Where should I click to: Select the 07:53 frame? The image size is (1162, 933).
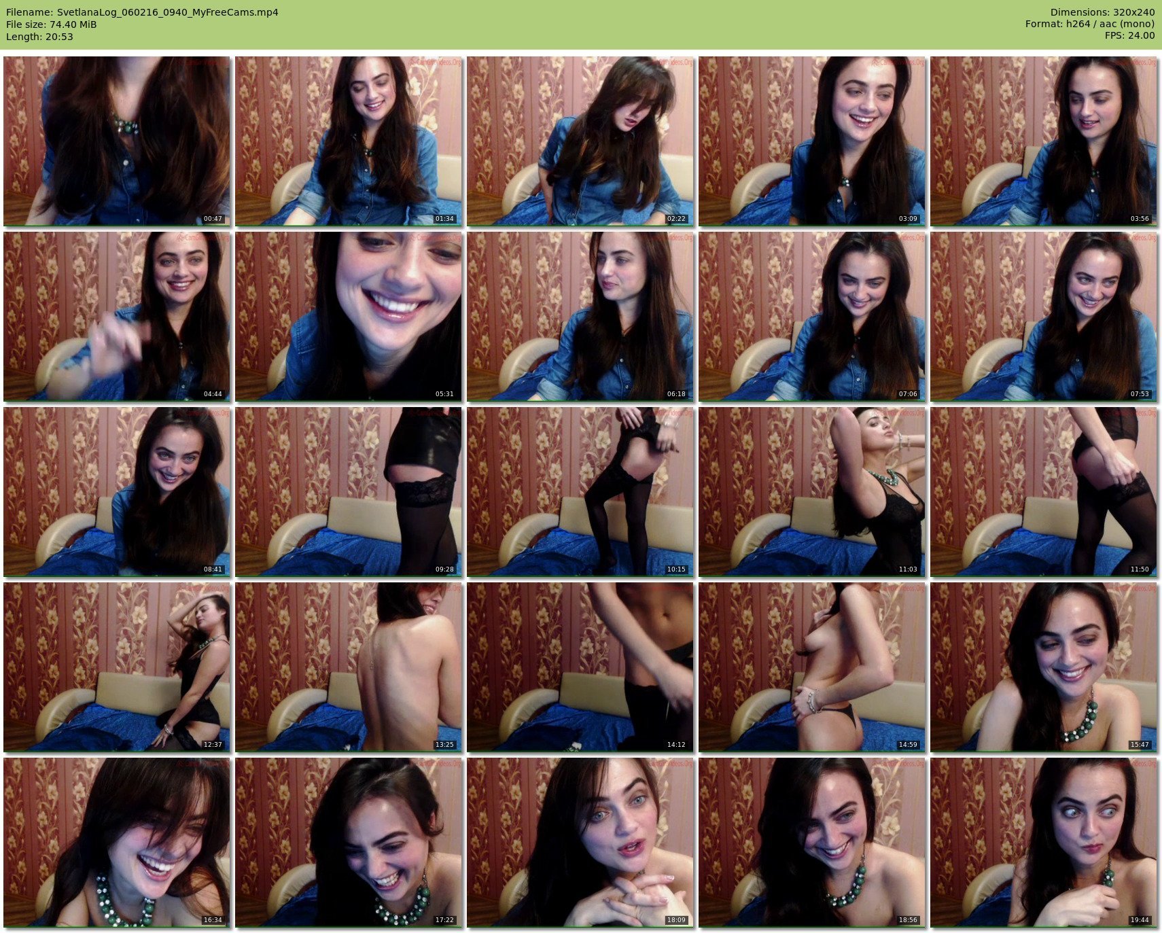pos(1044,316)
